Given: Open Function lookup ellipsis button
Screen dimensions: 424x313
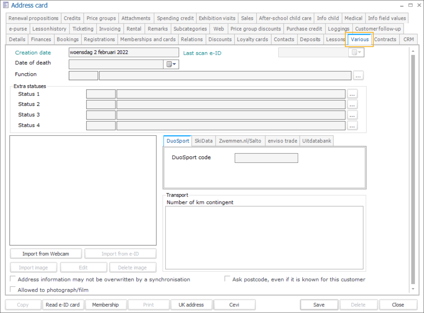Looking at the screenshot, I should 358,76.
